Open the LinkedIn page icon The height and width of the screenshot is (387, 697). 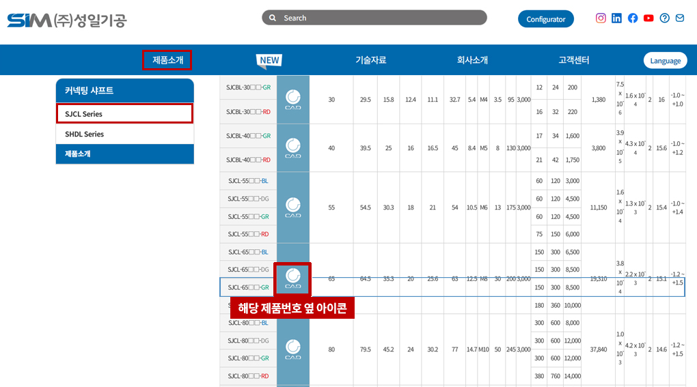click(x=616, y=18)
